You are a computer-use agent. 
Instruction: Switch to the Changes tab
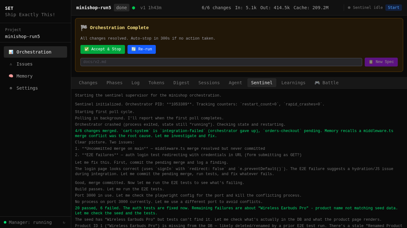(x=88, y=82)
